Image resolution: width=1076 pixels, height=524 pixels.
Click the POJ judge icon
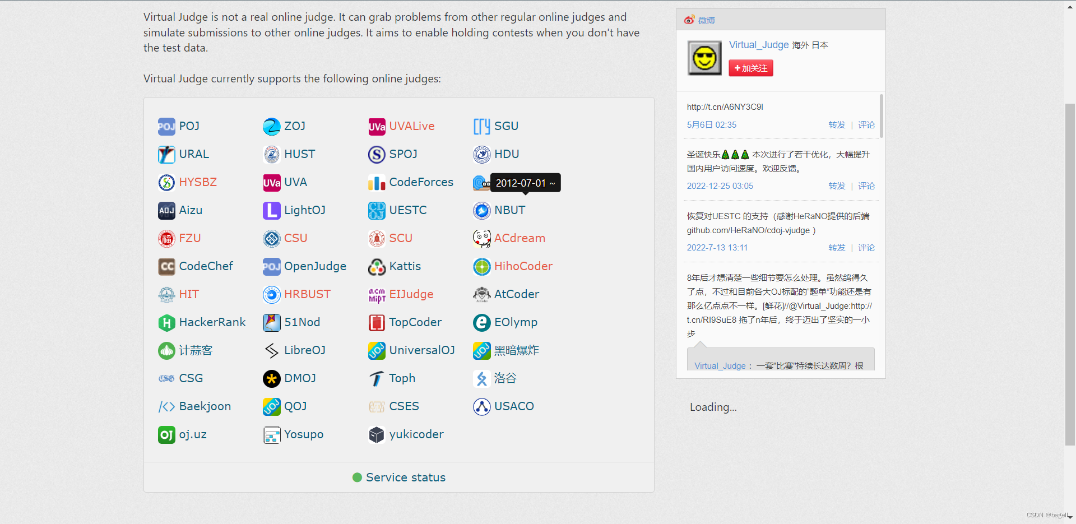click(x=166, y=126)
